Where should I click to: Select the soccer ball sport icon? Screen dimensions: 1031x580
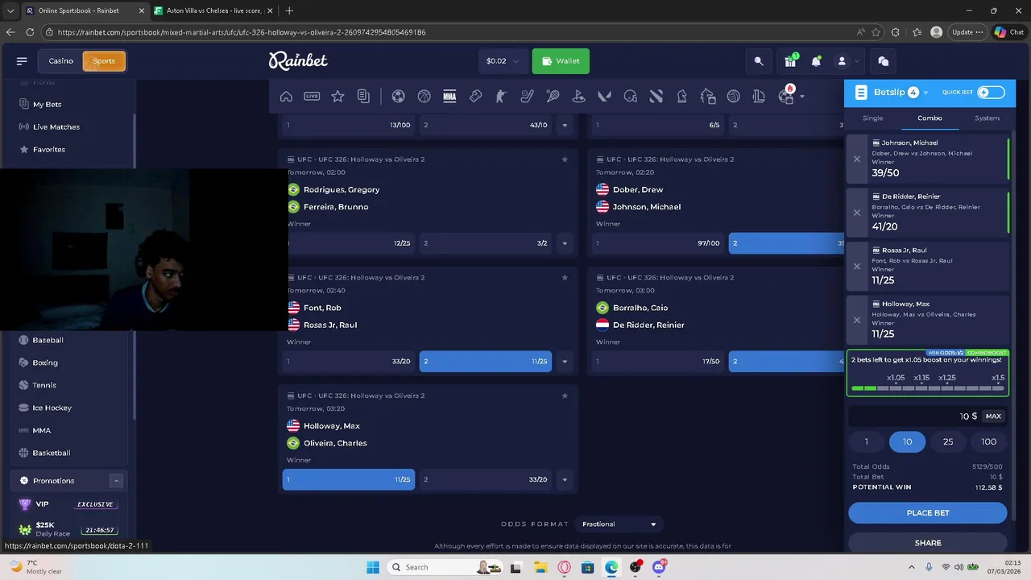[x=398, y=97]
